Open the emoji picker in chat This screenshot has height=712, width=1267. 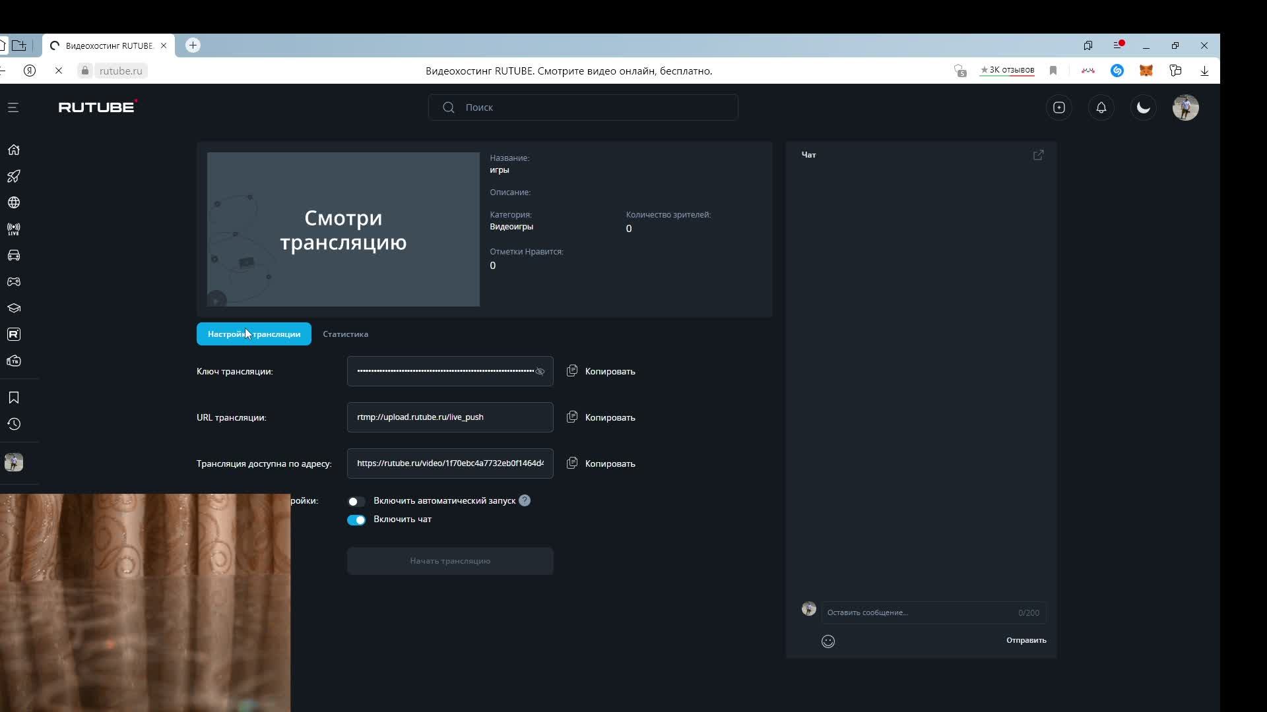828,641
